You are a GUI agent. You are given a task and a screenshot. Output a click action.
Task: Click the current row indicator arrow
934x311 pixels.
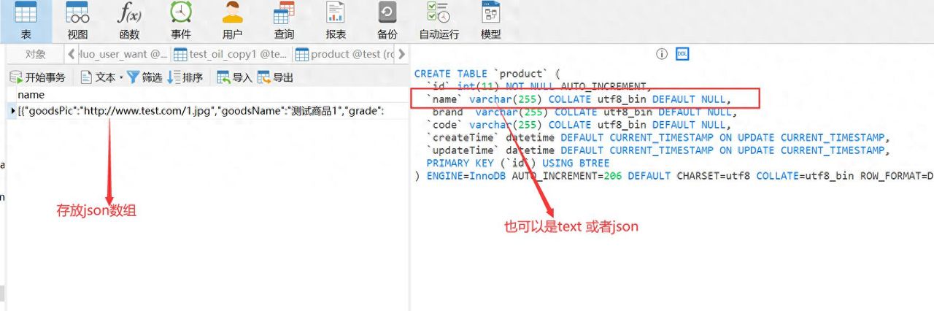pyautogui.click(x=12, y=111)
